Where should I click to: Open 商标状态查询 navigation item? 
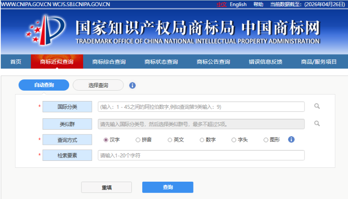coord(161,62)
